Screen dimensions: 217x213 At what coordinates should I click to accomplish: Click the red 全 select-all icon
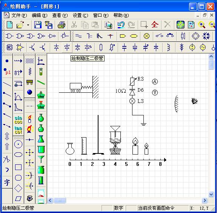(x=155, y=25)
